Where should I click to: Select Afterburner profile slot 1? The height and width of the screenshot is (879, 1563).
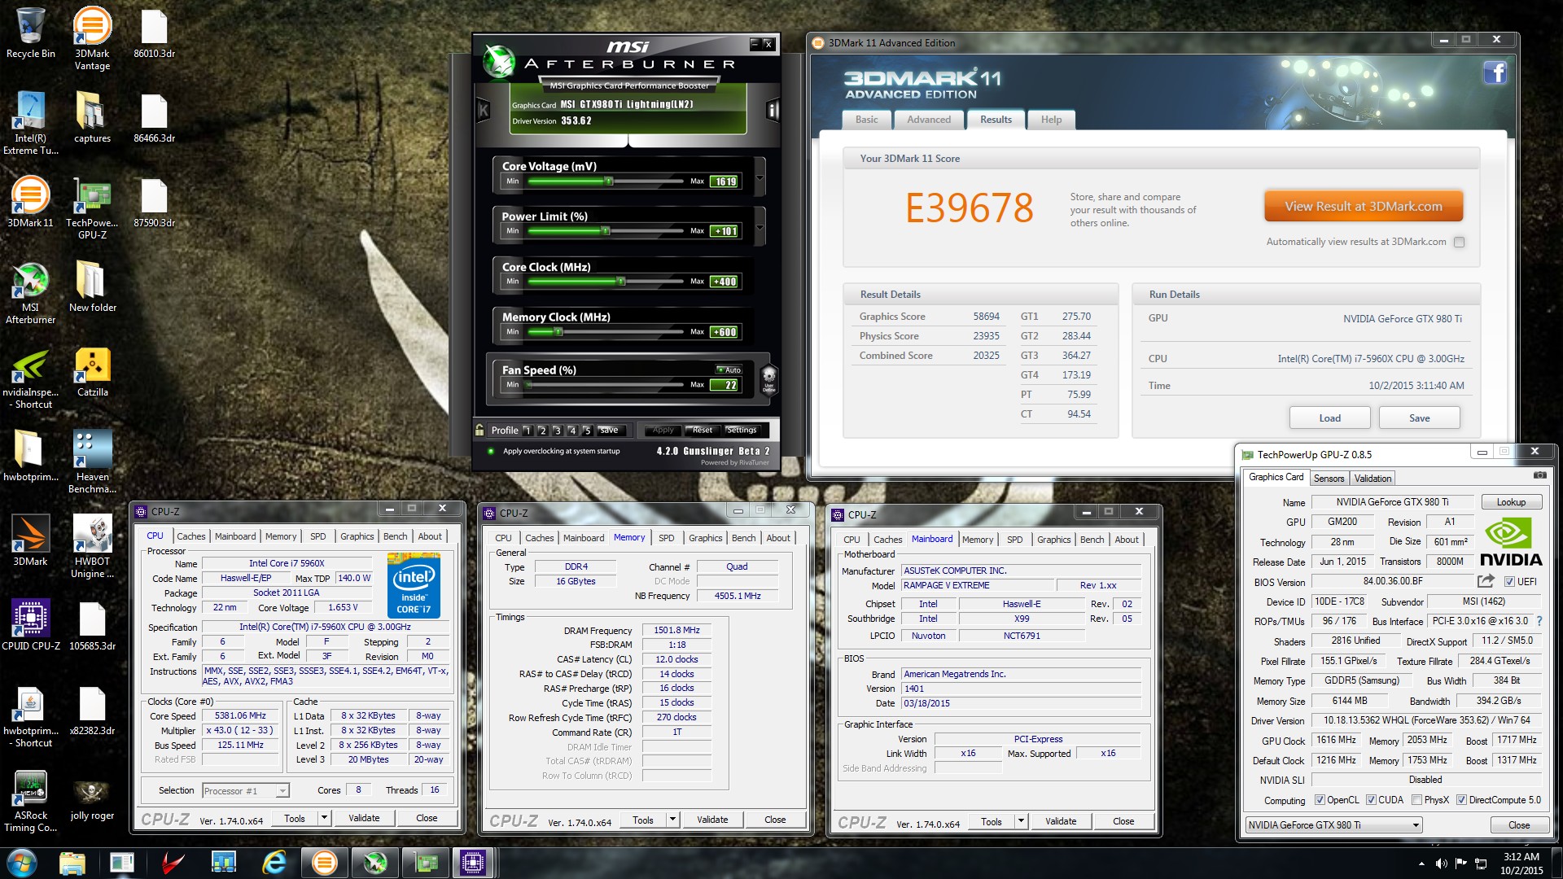[x=528, y=431]
